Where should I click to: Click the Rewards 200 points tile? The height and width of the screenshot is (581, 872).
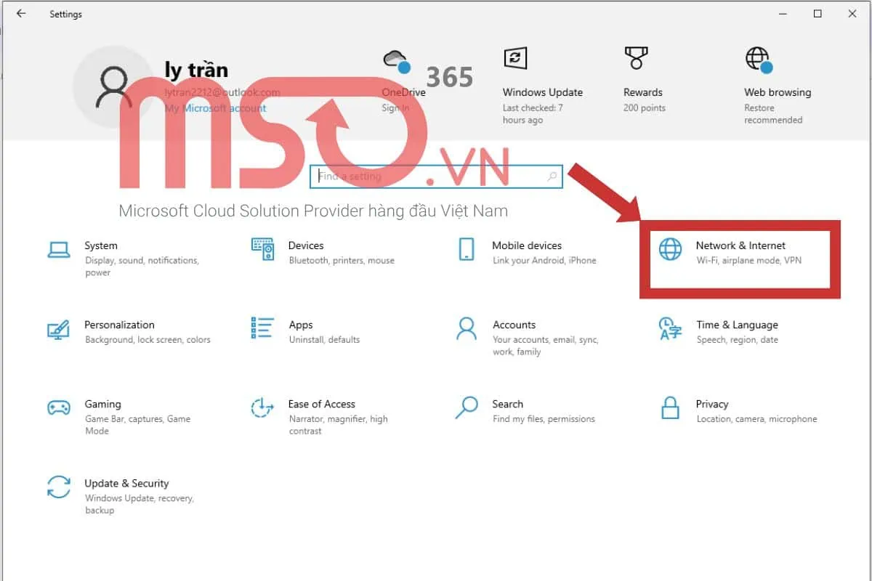click(643, 81)
